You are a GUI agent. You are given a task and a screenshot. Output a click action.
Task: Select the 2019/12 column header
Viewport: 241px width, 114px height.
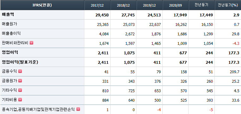point(149,5)
